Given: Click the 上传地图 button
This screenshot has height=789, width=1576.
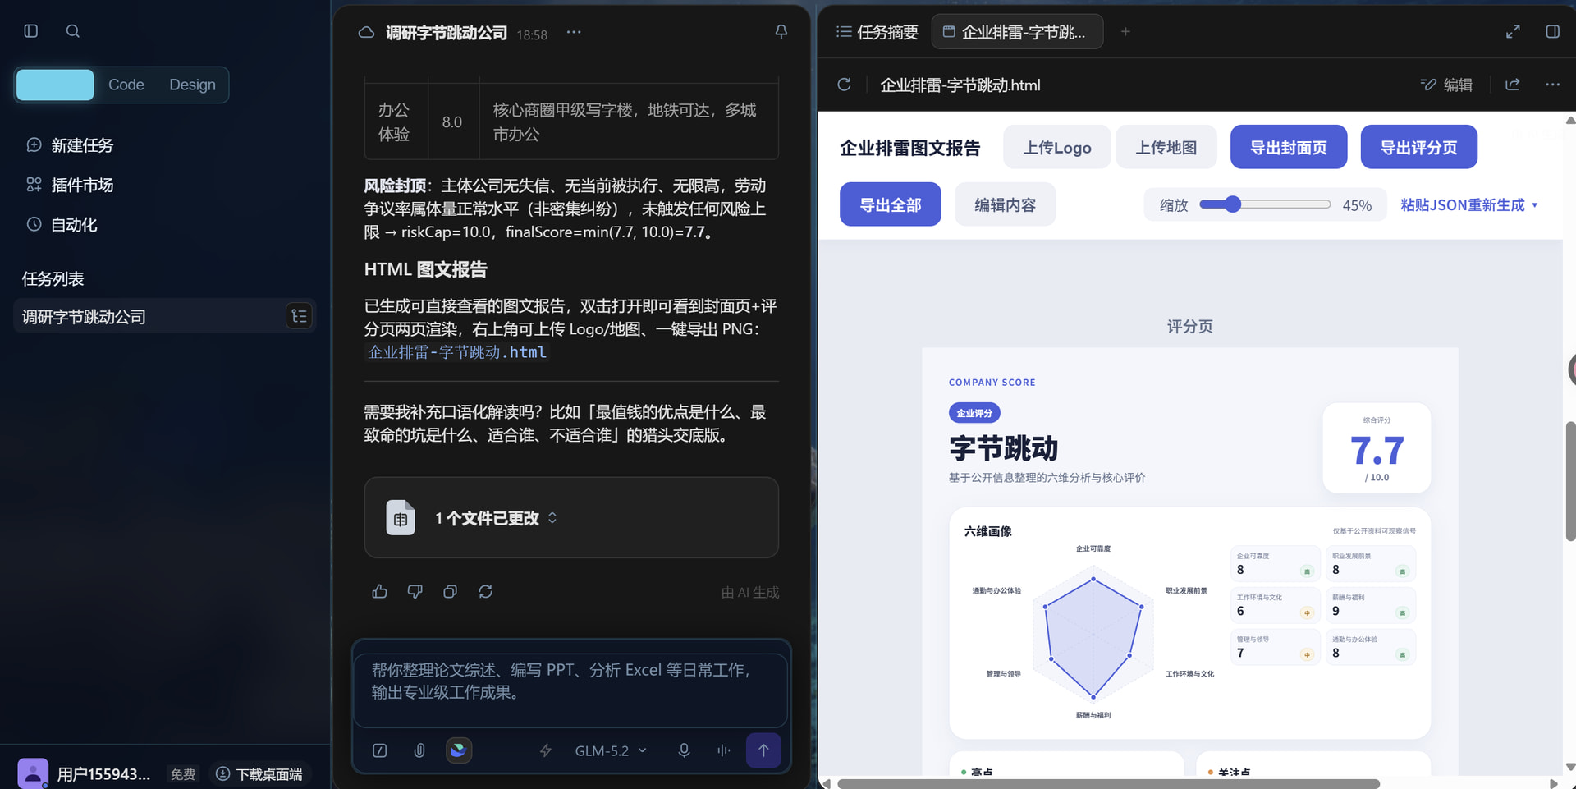Looking at the screenshot, I should tap(1166, 148).
